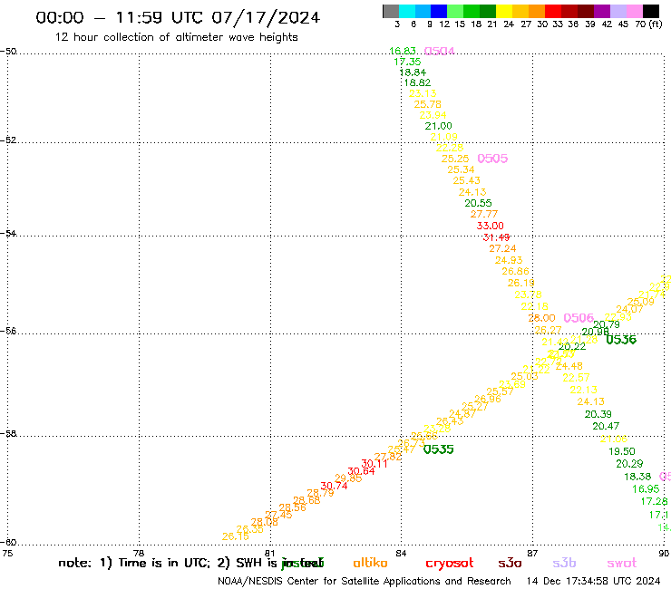Click the 24.93 wave height reading
Viewport: 671px width, 589px height.
tap(509, 260)
